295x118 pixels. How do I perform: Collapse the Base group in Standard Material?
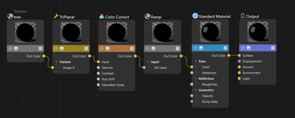click(x=196, y=61)
